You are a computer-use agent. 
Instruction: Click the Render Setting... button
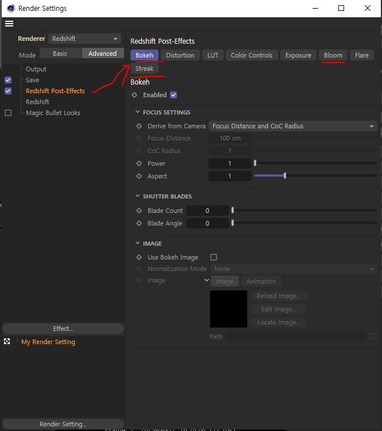click(63, 424)
